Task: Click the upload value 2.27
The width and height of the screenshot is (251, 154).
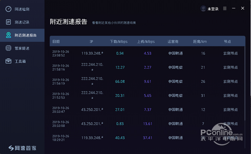Action: point(147,68)
